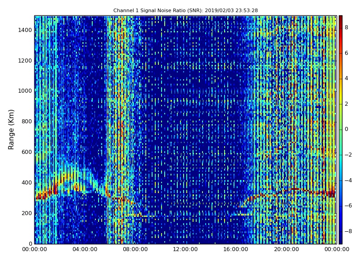Click the colorbar label −4
Screen dimensions: 360x270
348,180
